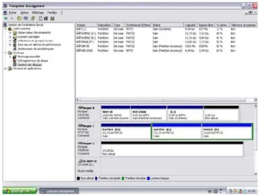This screenshot has width=259, height=195.
Task: Click the Stockage tree icon
Action: [x=10, y=53]
